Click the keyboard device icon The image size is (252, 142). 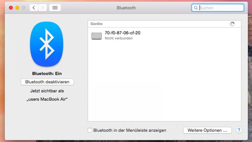(x=96, y=36)
